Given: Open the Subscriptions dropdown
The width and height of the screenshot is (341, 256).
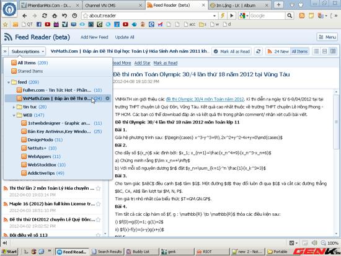Looking at the screenshot, I should (27, 51).
